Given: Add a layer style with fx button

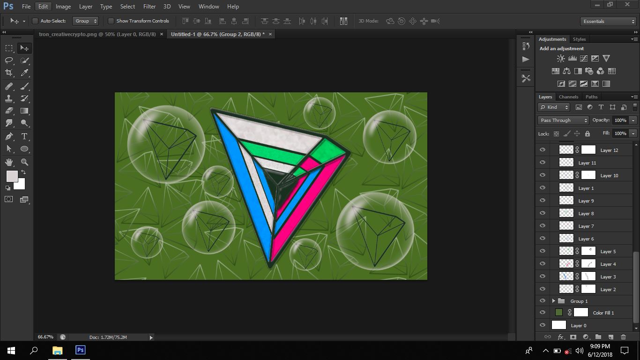Looking at the screenshot, I should (x=560, y=337).
